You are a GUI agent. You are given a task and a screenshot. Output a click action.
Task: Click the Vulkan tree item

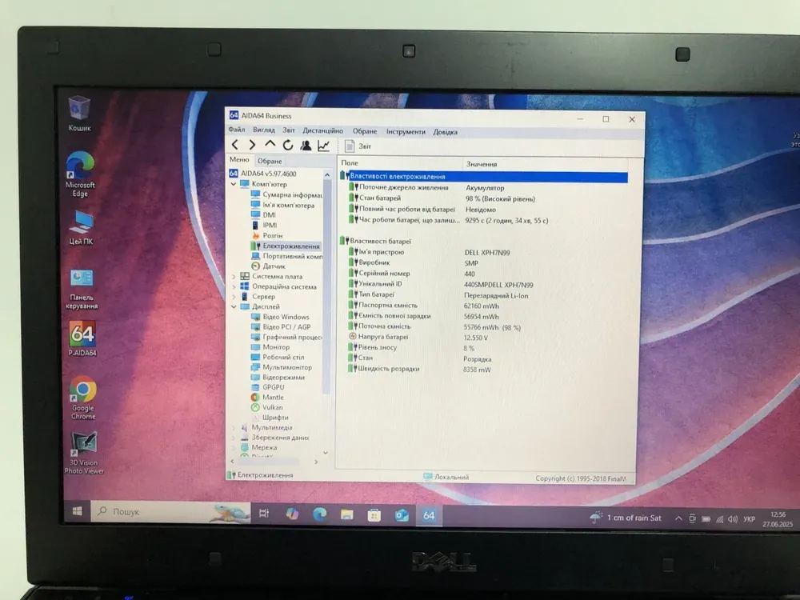point(272,407)
